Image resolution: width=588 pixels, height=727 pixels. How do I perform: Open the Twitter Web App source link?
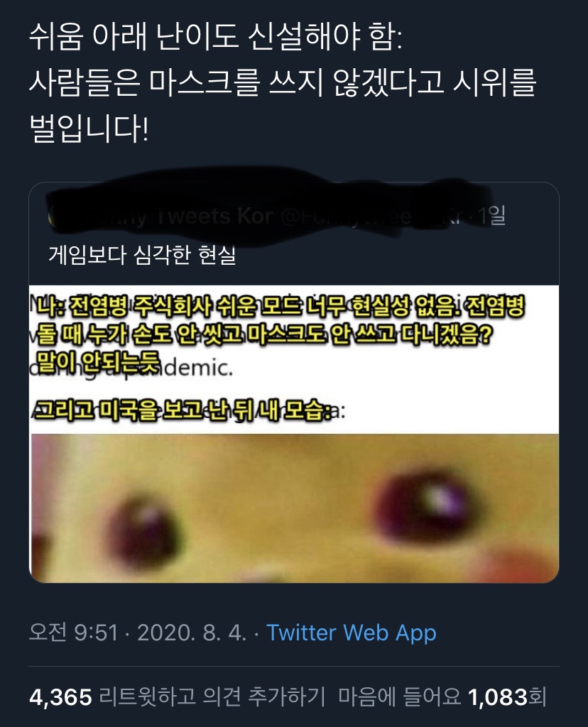(x=351, y=633)
